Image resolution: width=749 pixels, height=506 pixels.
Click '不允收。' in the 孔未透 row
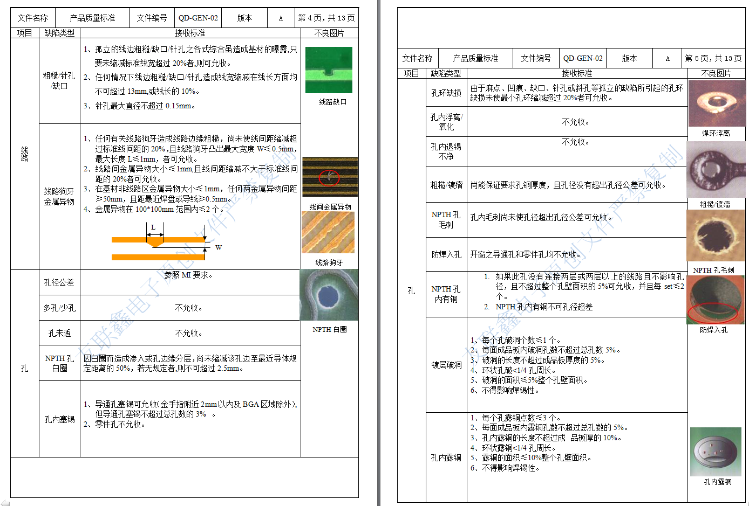pos(189,333)
